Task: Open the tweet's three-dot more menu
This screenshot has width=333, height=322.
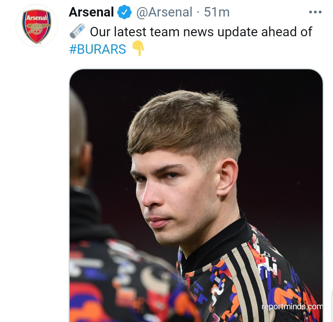Action: 315,13
